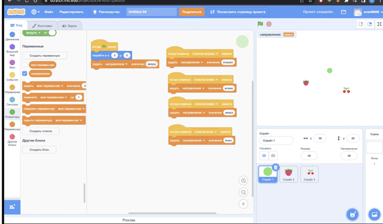
Task: Switch stage to fullscreen mode
Action: click(379, 24)
